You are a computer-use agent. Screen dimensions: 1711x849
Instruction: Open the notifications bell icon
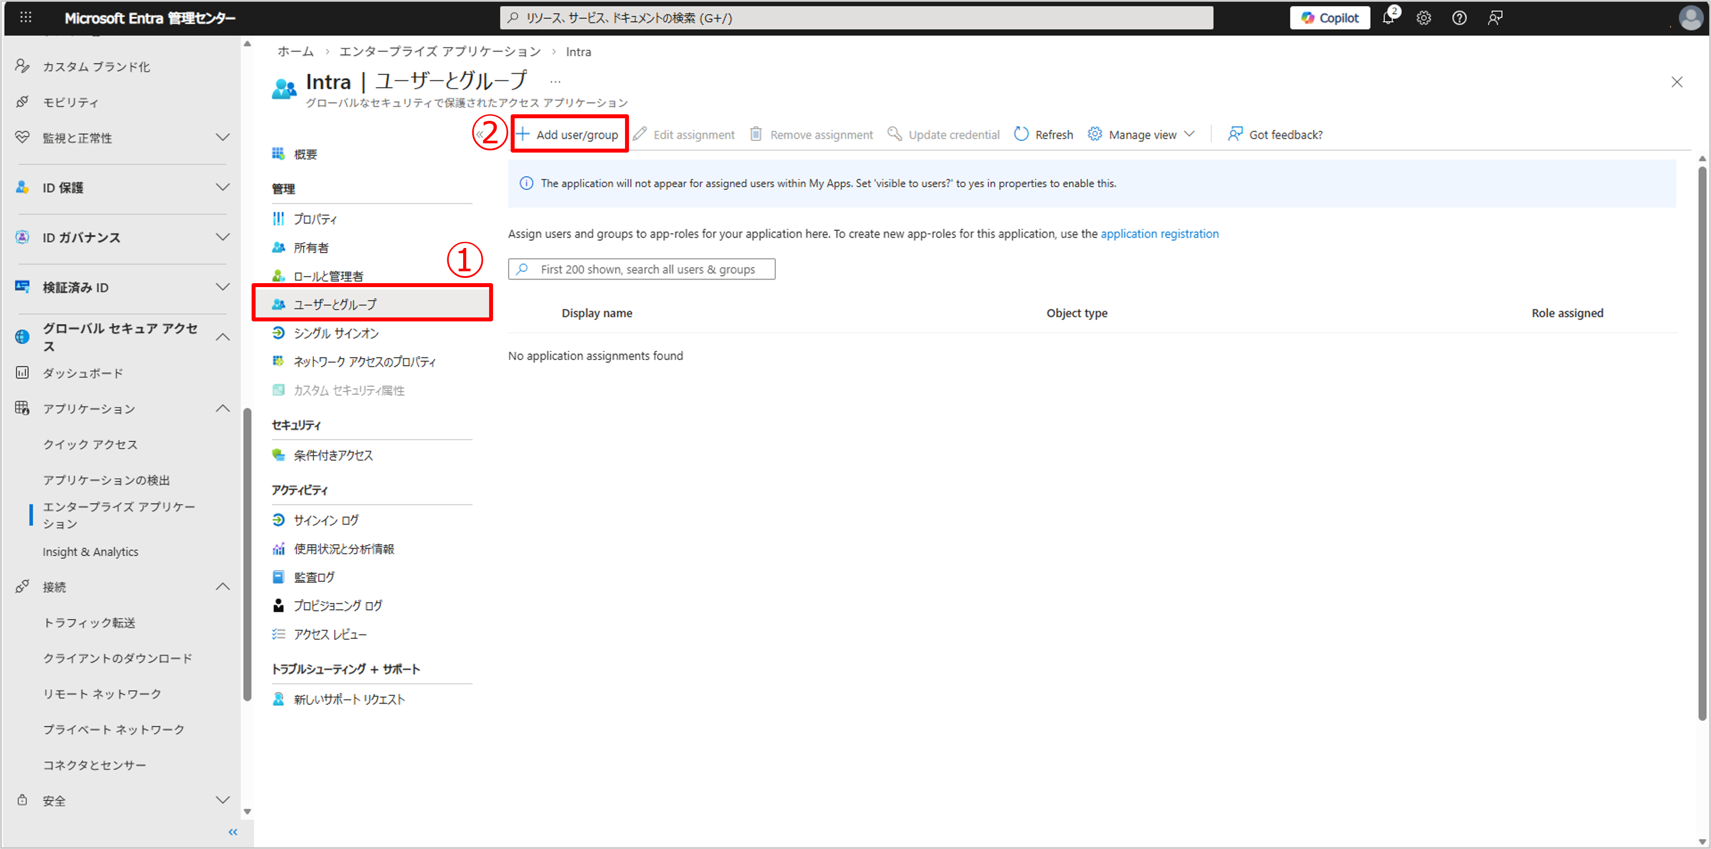coord(1388,18)
